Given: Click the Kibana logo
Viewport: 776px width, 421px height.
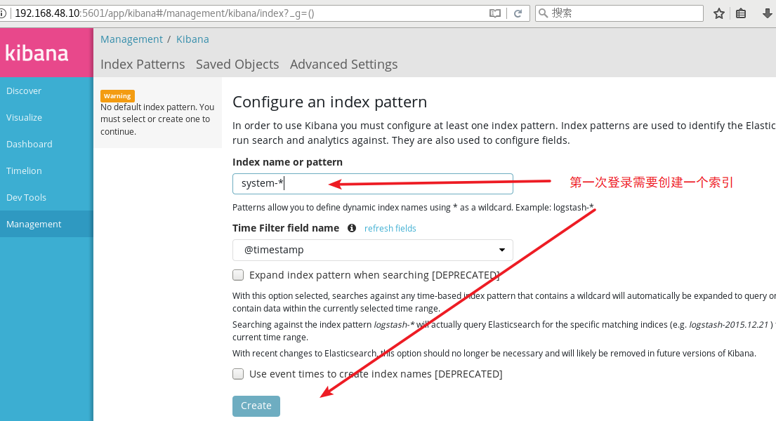Looking at the screenshot, I should coord(37,53).
